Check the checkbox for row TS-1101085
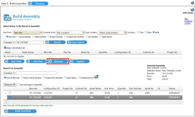 point(10,93)
